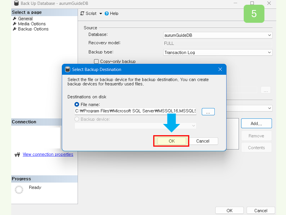Click the Recovery model FULL field

218,43
